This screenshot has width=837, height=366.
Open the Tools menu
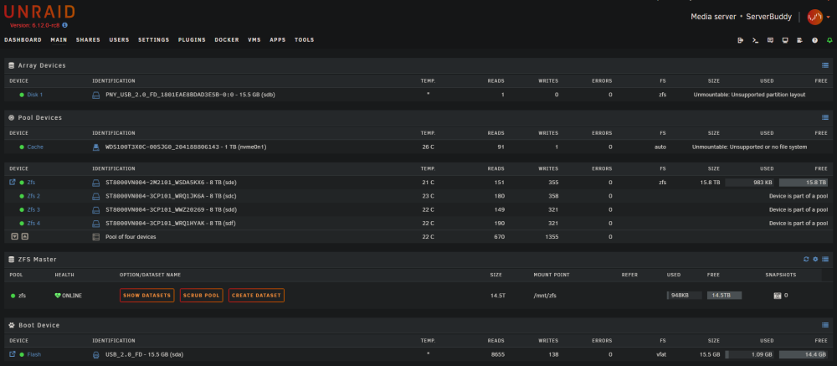pos(305,40)
